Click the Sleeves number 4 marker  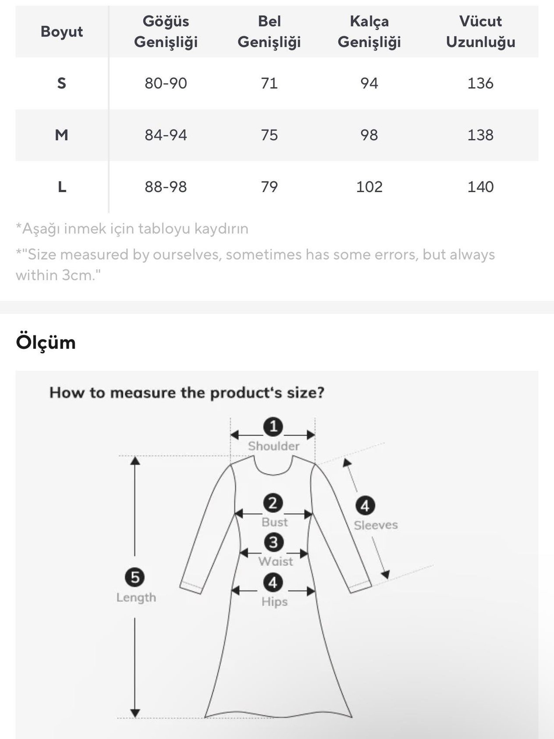pos(365,506)
